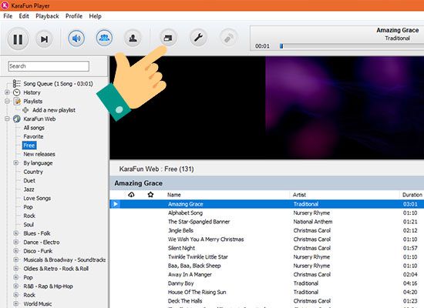424x308 pixels.
Task: Click the karaoke video preview area
Action: [267, 108]
